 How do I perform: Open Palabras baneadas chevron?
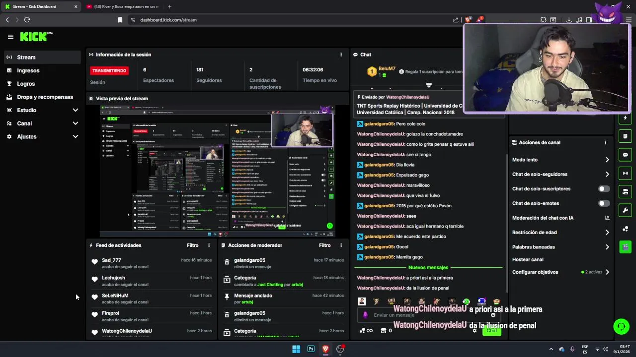(607, 247)
